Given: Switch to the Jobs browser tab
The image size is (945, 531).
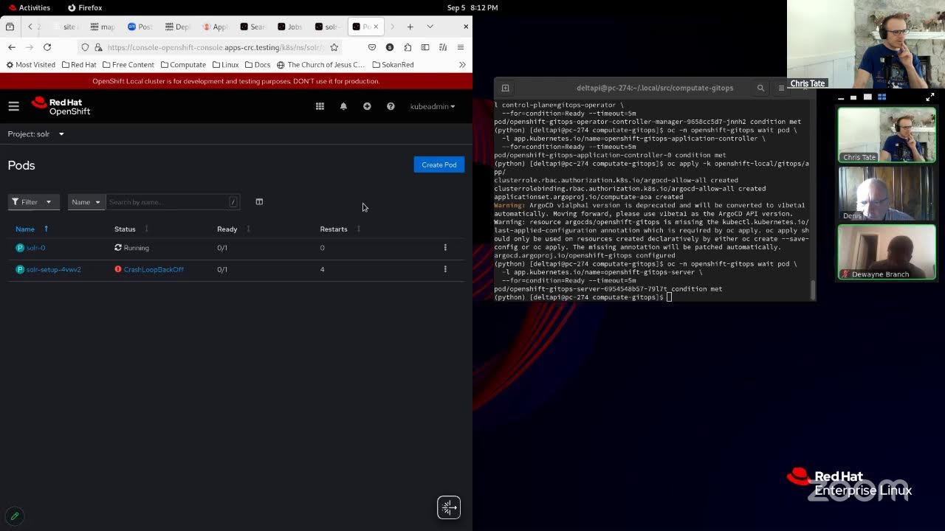Looking at the screenshot, I should click(289, 27).
